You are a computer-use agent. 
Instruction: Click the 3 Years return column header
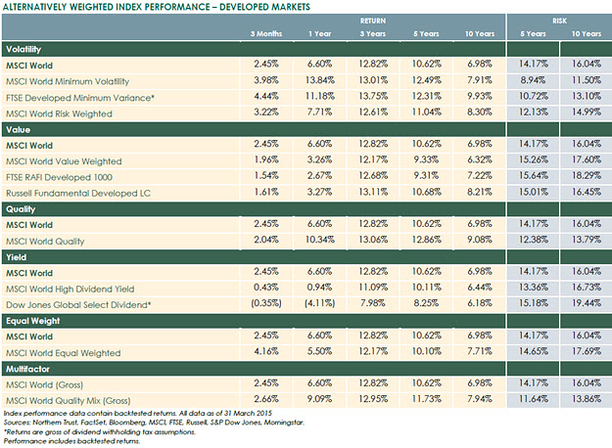pos(373,34)
